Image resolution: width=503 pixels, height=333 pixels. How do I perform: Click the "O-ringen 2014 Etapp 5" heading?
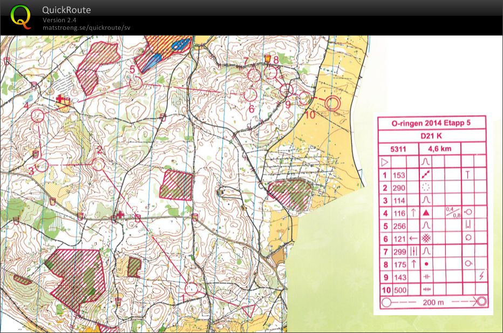pos(431,123)
